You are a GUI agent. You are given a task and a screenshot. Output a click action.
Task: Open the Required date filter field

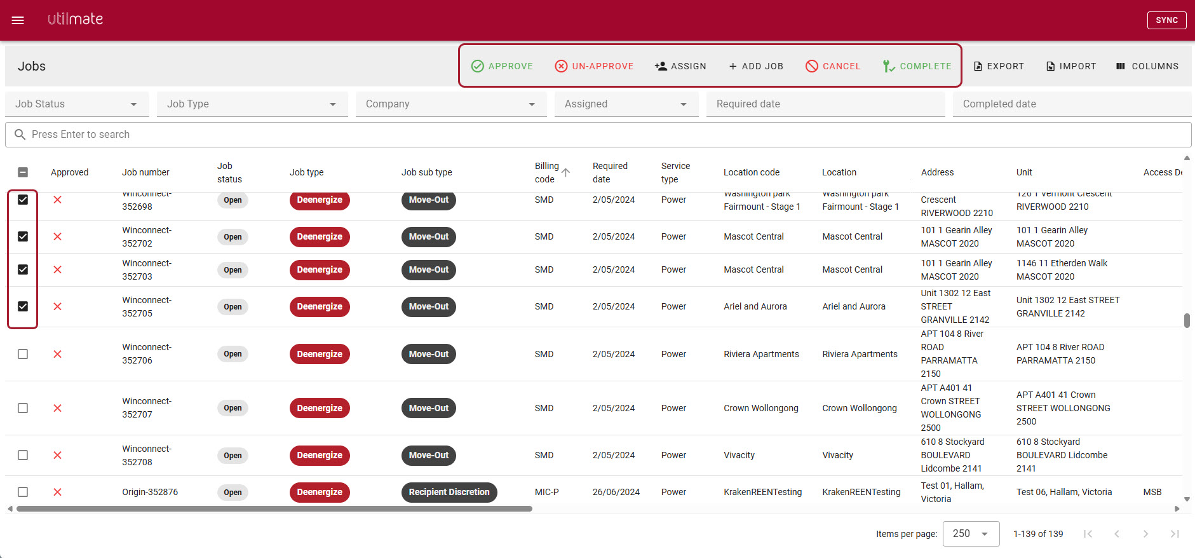826,104
